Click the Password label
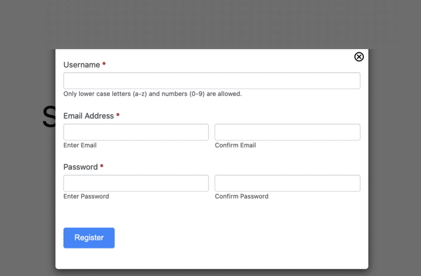This screenshot has height=276, width=421. point(81,167)
